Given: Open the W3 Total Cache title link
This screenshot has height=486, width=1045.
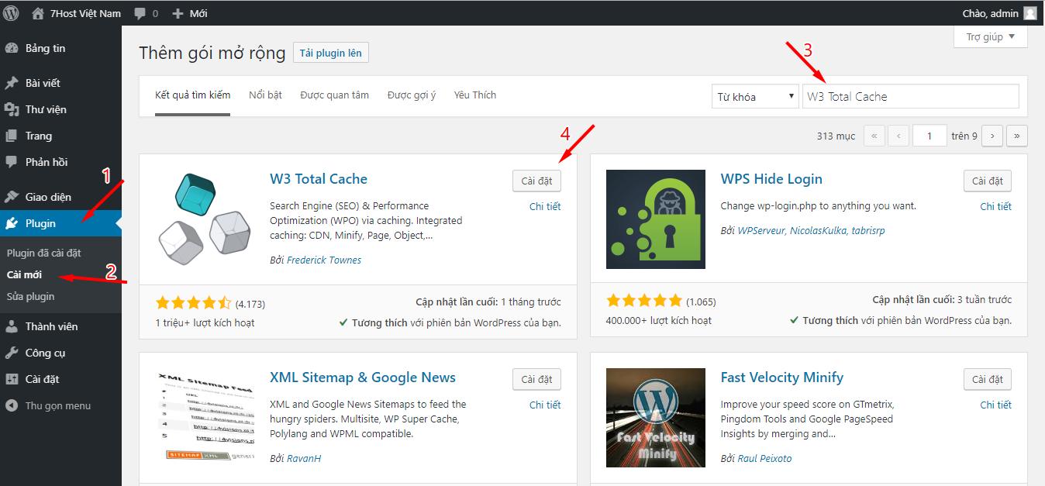Looking at the screenshot, I should tap(319, 179).
